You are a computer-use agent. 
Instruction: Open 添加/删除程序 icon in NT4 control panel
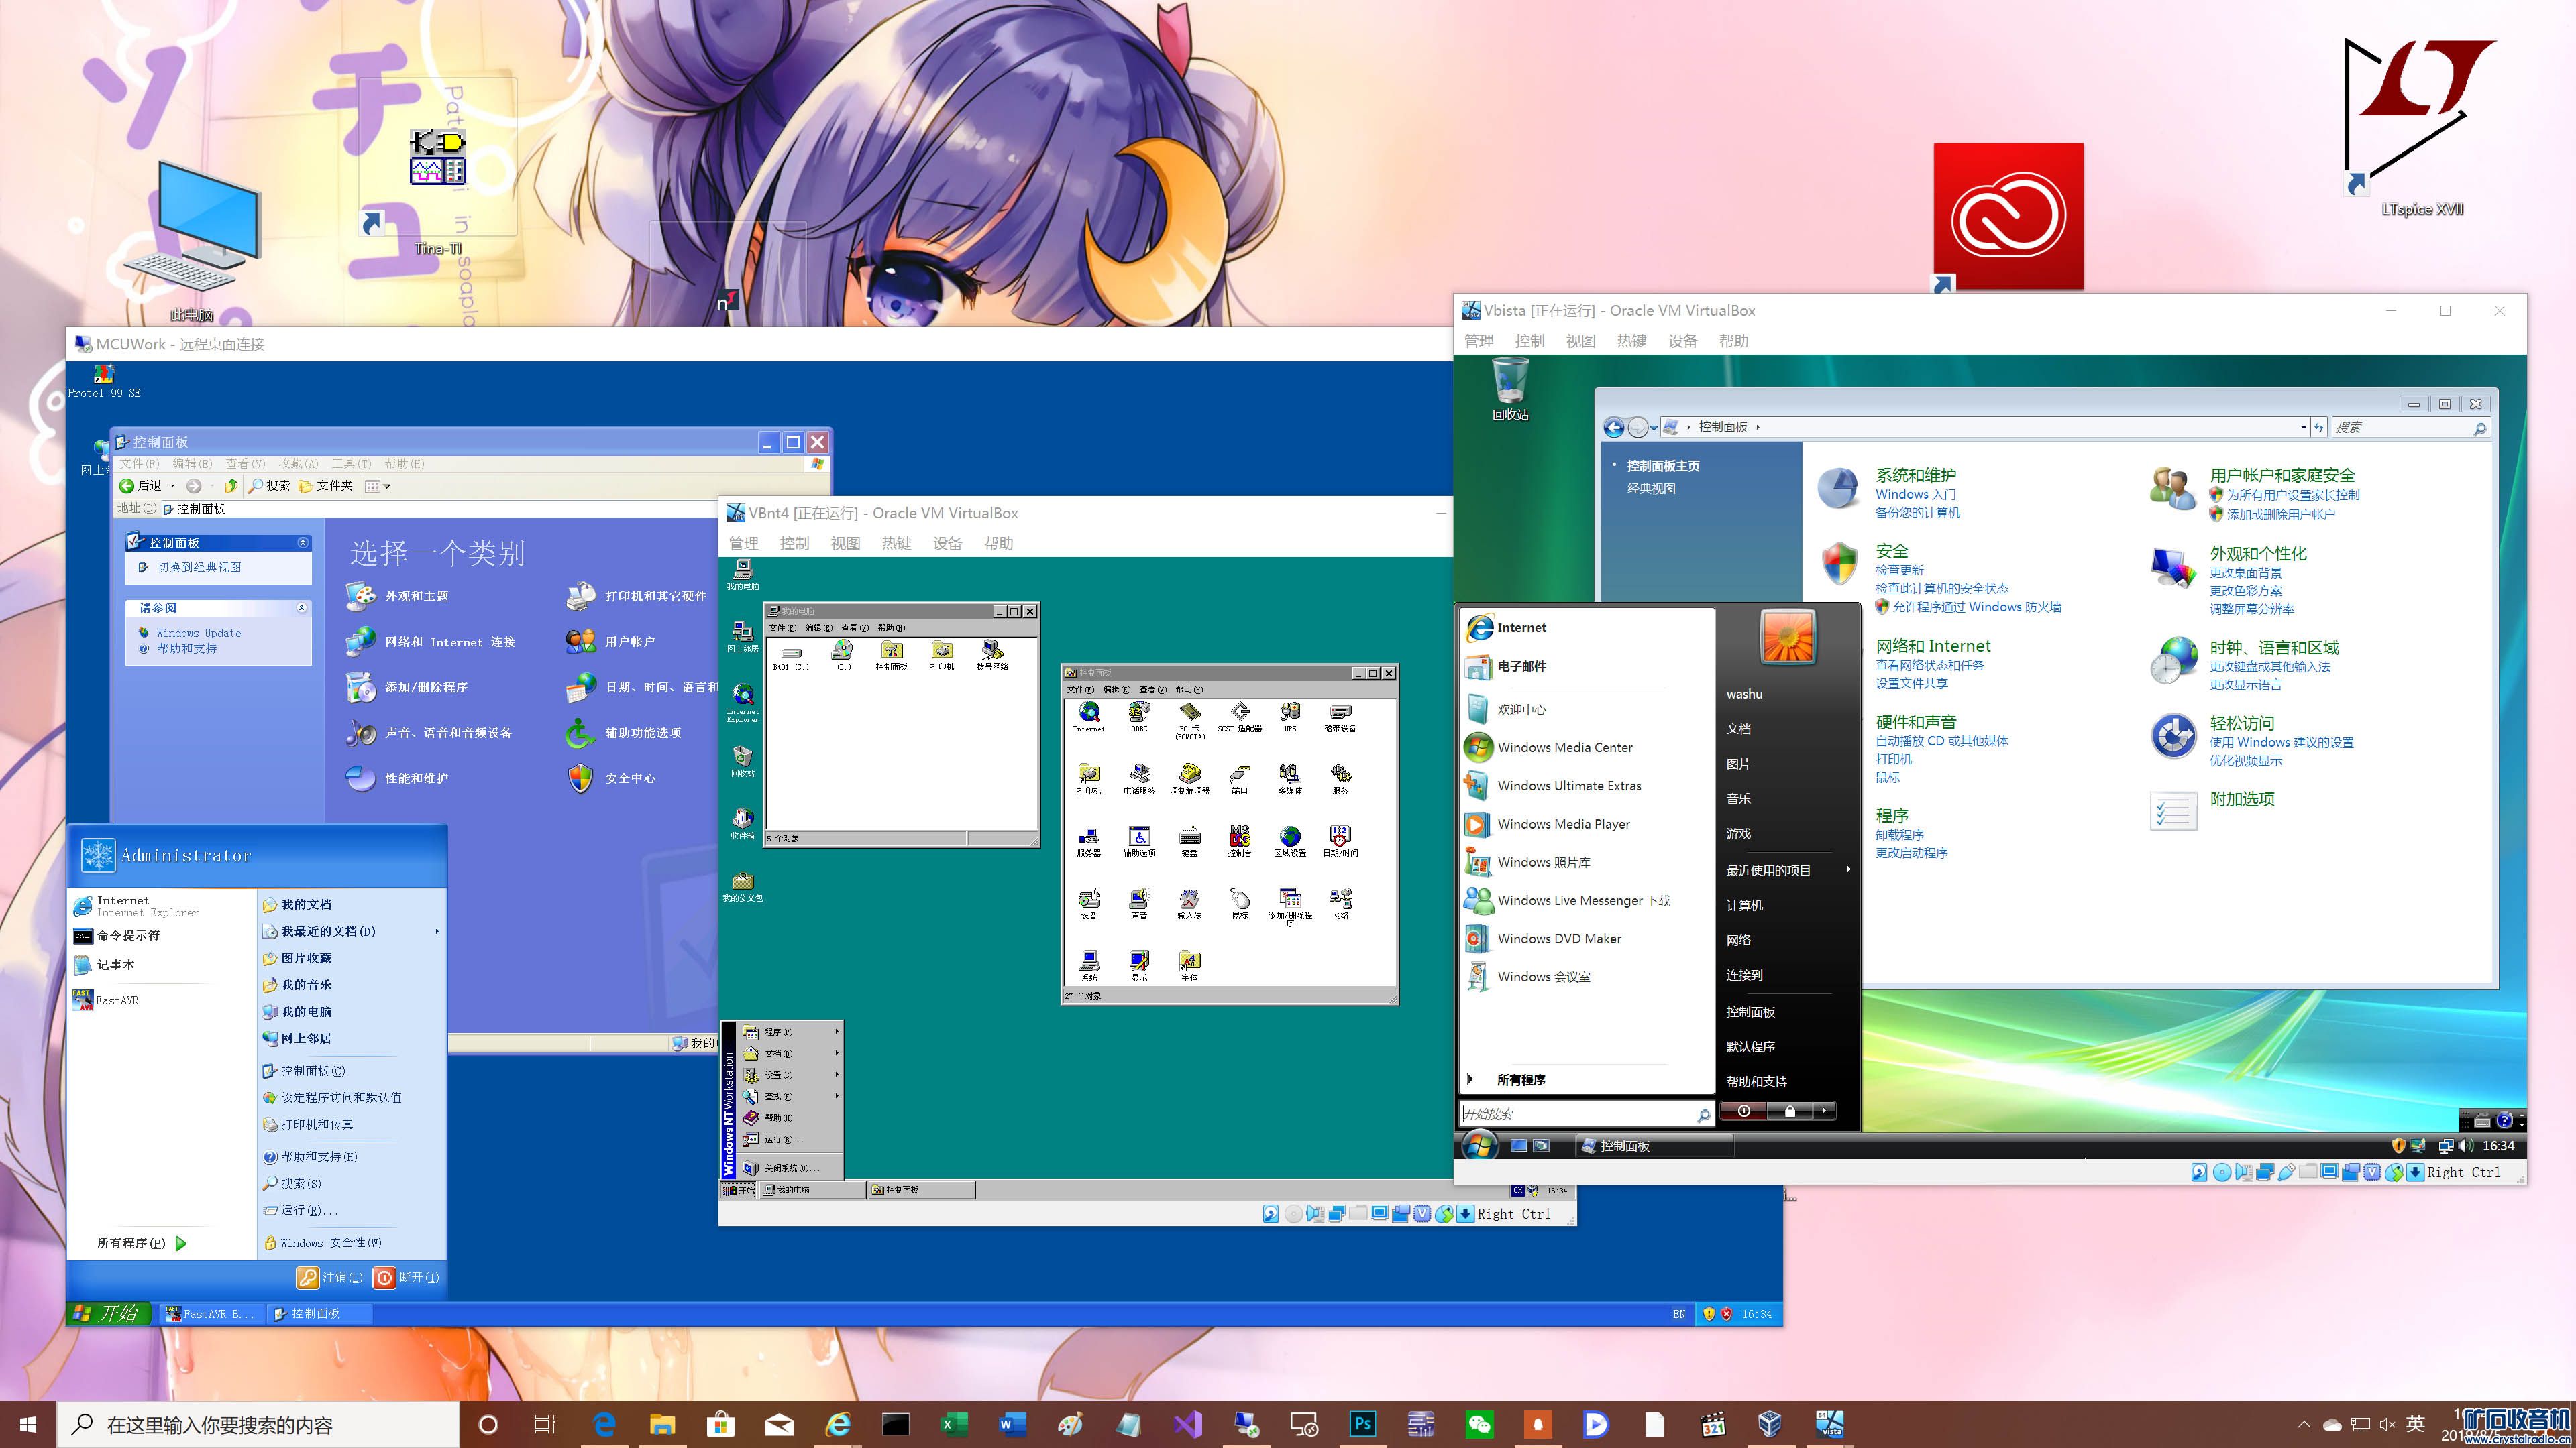coord(1290,906)
